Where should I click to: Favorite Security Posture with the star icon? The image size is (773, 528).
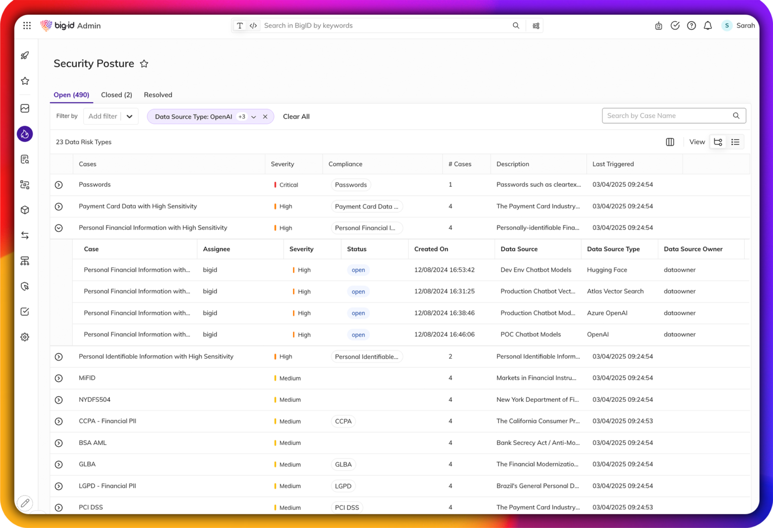coord(144,64)
